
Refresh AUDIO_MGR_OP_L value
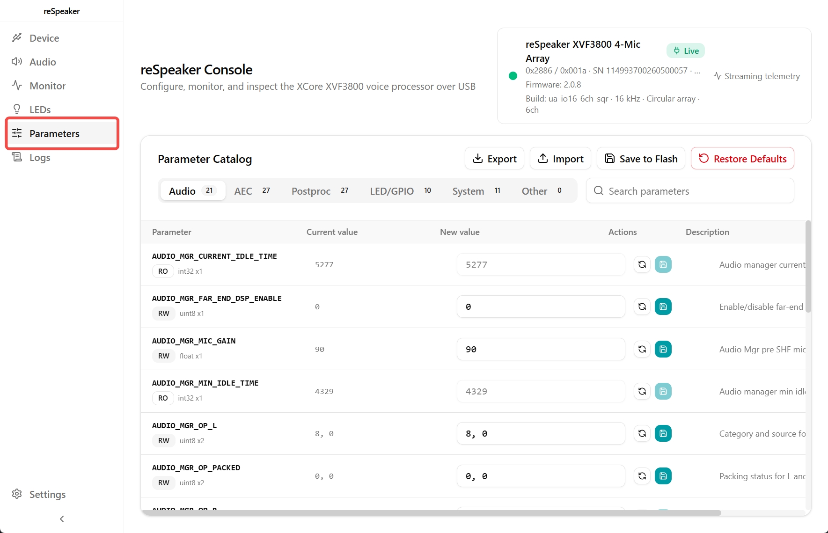click(642, 433)
